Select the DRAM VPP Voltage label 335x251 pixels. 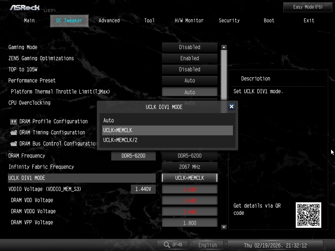(x=32, y=222)
